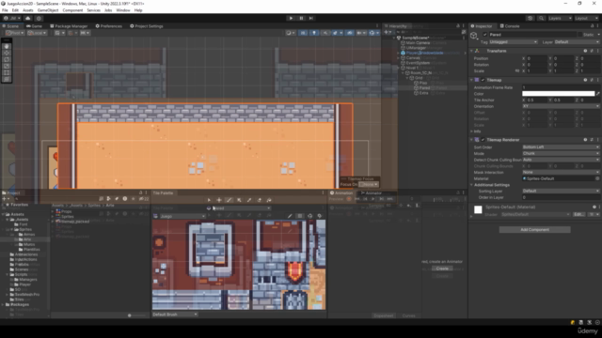The width and height of the screenshot is (602, 338).
Task: Choose the Tile Palette box fill tool
Action: [239, 200]
